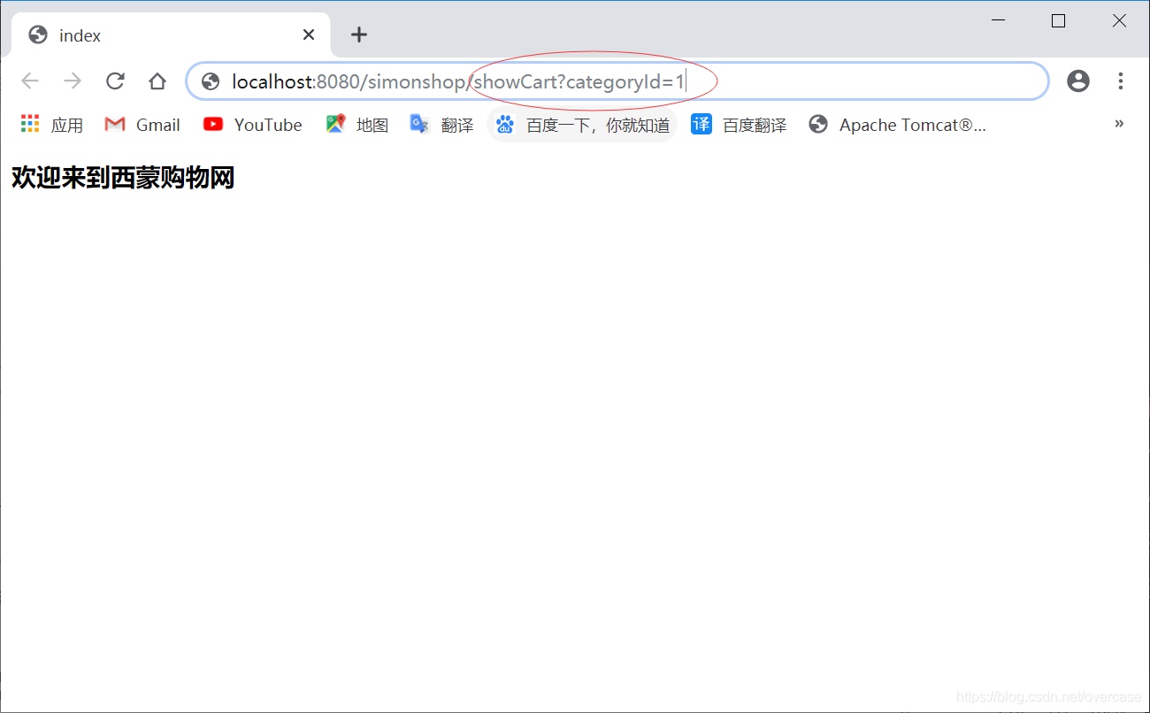Click the site info globe icon
Viewport: 1150px width, 713px height.
[x=211, y=81]
